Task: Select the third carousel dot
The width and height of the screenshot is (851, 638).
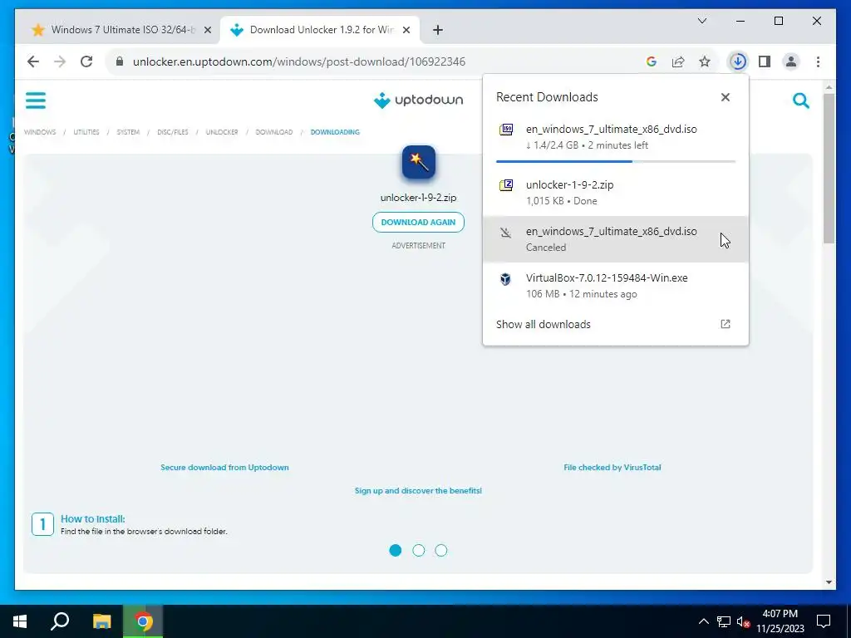Action: [x=441, y=550]
